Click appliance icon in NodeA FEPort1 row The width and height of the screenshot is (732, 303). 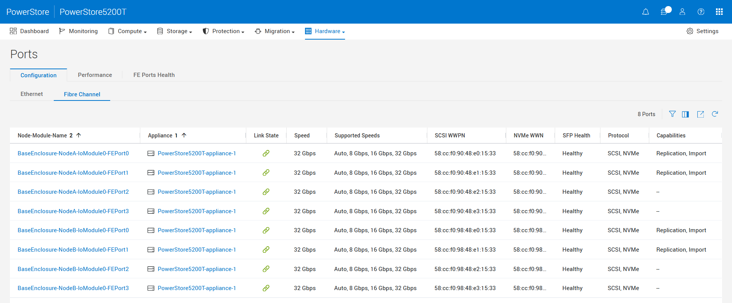pos(151,173)
